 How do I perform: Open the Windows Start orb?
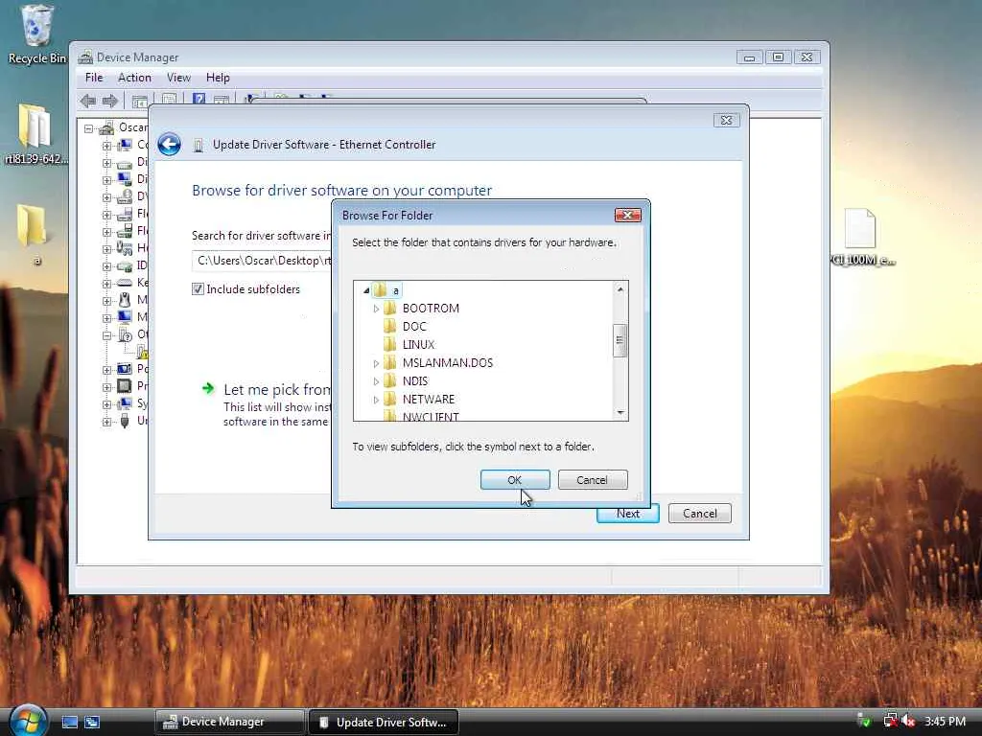coord(29,721)
